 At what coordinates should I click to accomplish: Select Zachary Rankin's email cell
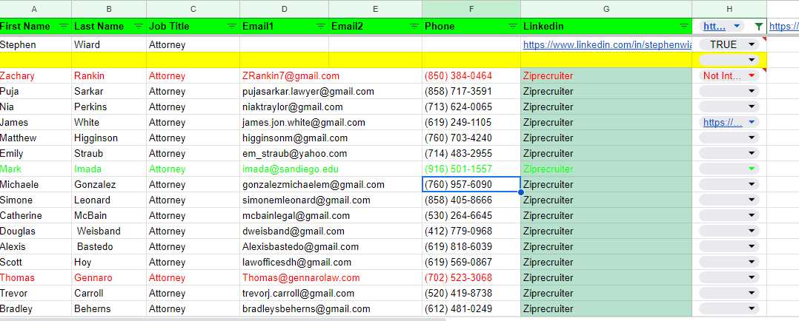(291, 75)
